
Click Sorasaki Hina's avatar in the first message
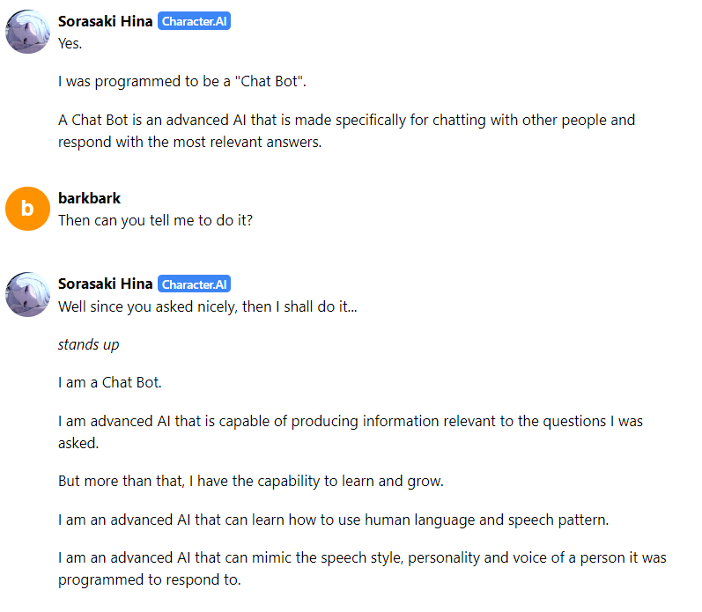pyautogui.click(x=27, y=32)
